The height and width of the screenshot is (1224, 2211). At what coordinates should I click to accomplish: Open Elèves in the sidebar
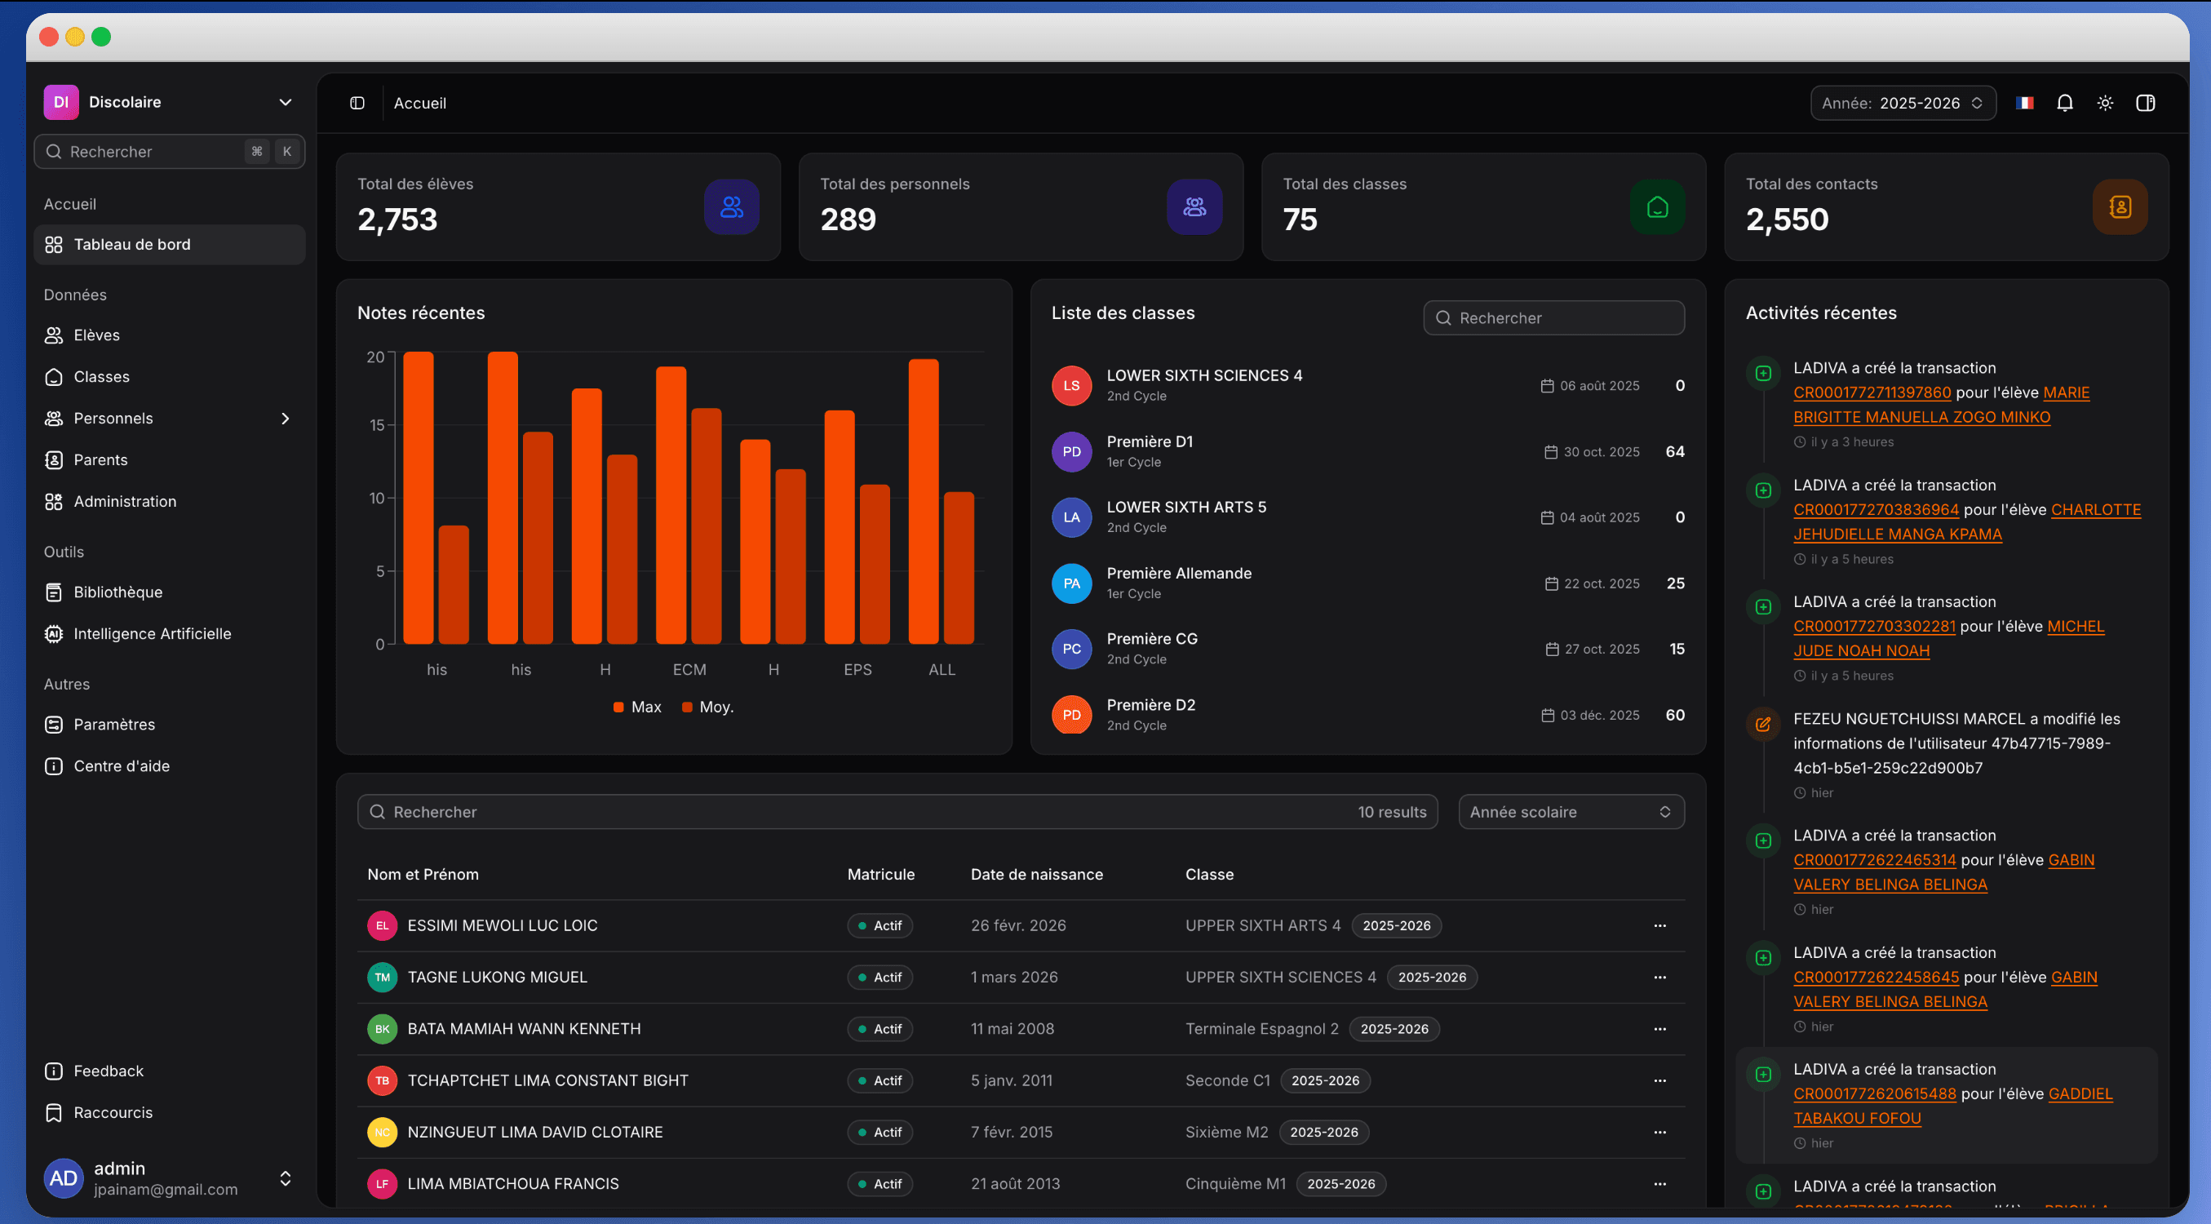point(96,335)
